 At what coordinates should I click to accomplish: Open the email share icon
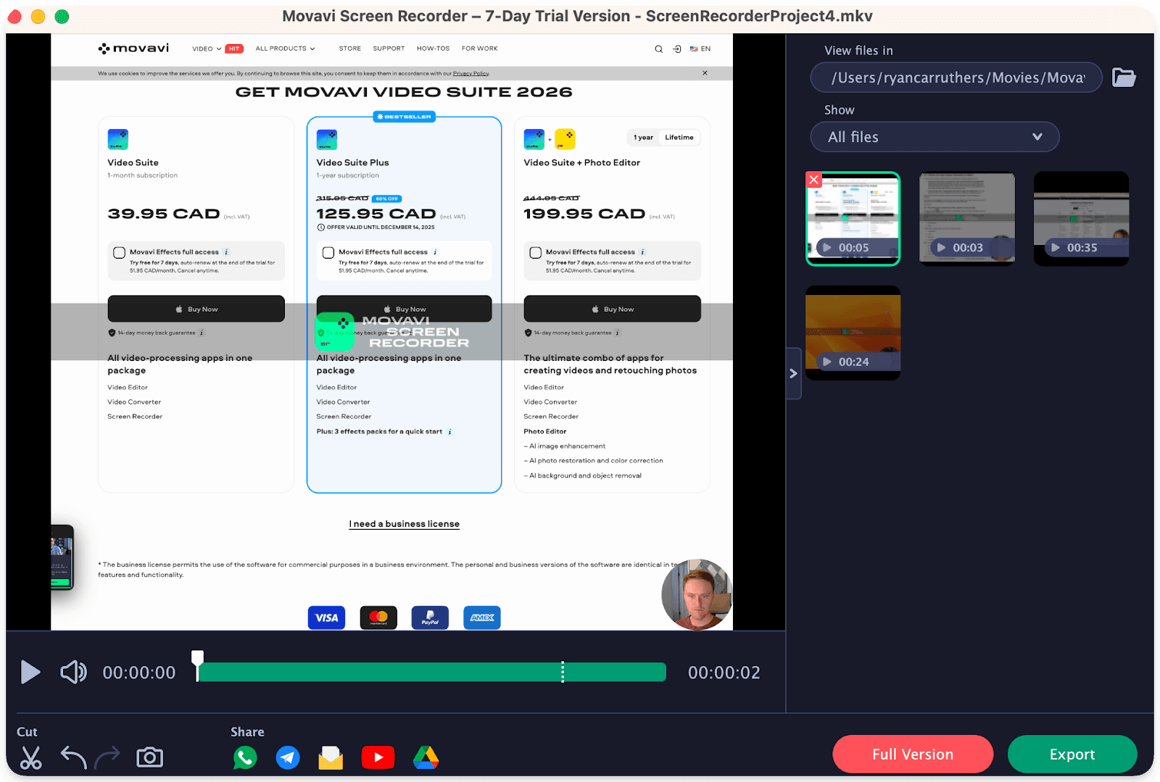coord(331,757)
